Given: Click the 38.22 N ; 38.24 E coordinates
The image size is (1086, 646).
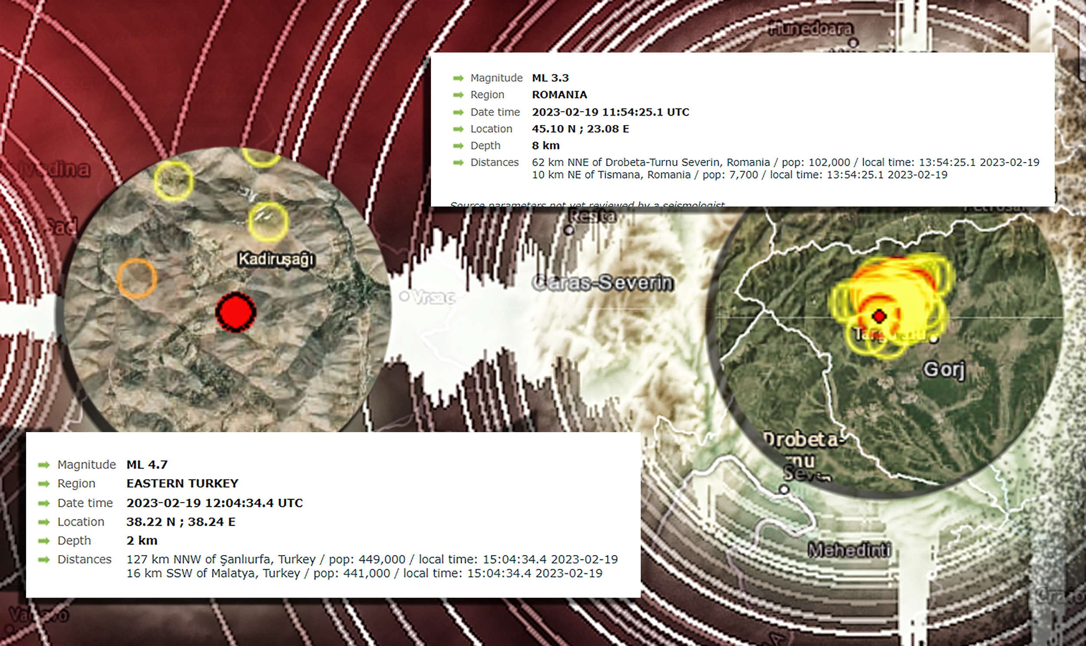Looking at the screenshot, I should tap(180, 521).
